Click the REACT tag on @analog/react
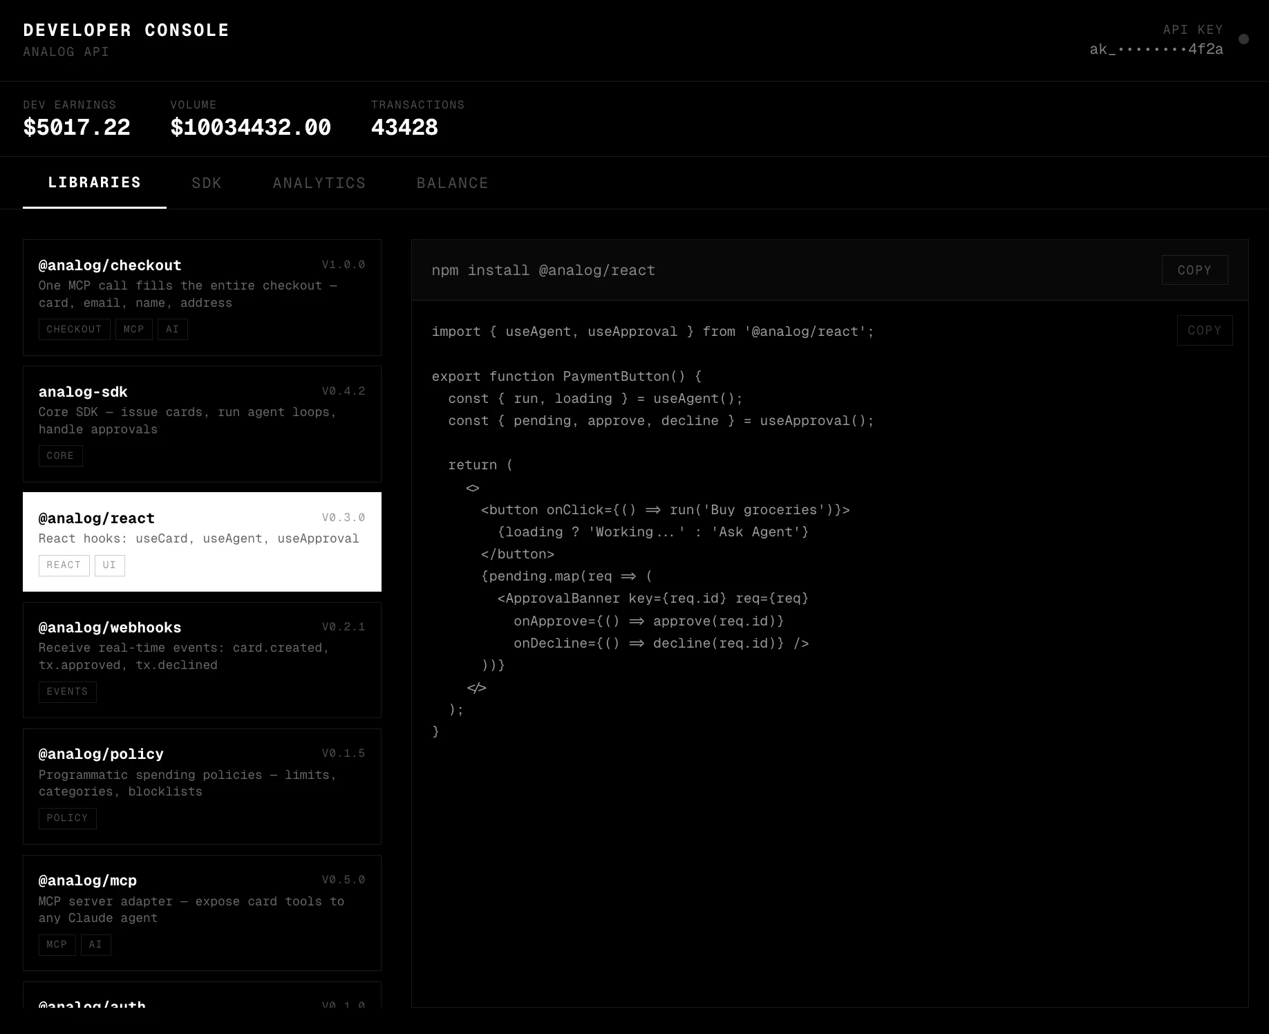This screenshot has height=1034, width=1269. coord(64,565)
